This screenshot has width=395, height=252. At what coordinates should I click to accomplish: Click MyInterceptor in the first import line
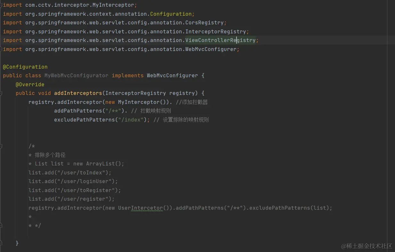113,5
